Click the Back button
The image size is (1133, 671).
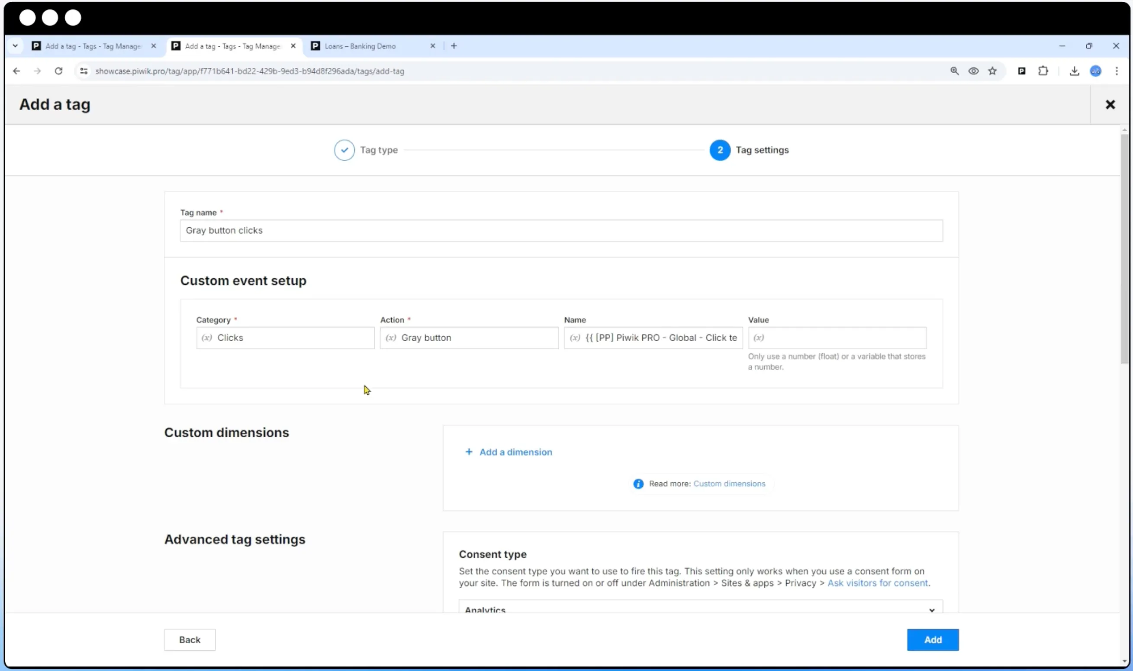[x=190, y=639]
